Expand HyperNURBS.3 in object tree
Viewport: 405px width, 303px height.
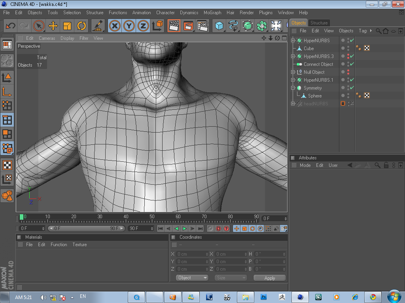pyautogui.click(x=293, y=56)
